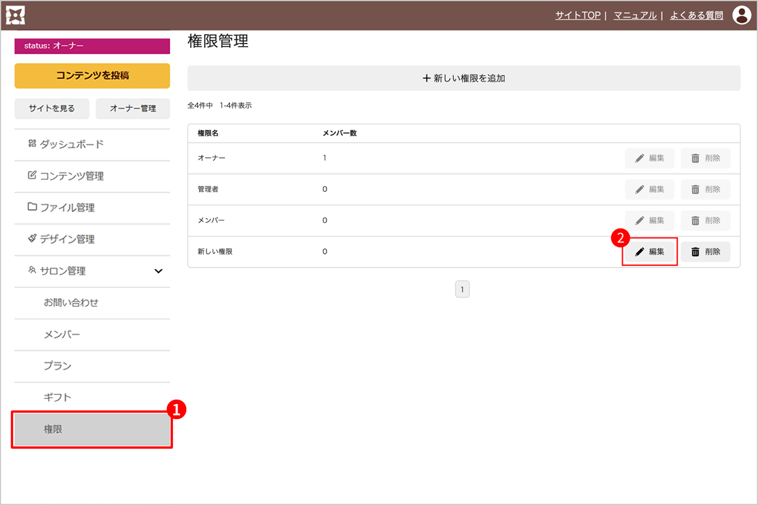Open the user account avatar icon
Viewport: 758px width, 505px height.
pyautogui.click(x=741, y=15)
